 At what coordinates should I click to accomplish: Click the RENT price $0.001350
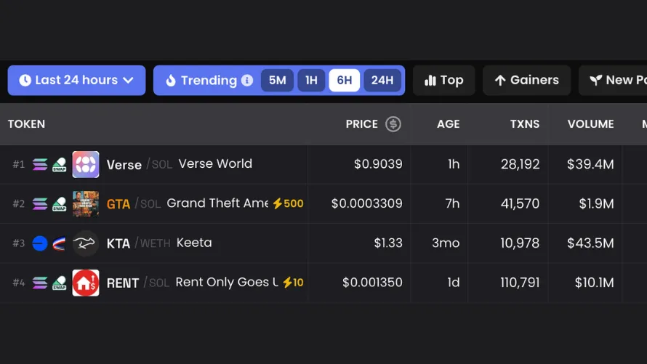372,283
